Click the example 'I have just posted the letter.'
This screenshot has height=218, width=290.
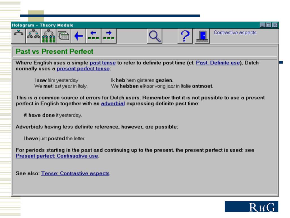point(54,139)
